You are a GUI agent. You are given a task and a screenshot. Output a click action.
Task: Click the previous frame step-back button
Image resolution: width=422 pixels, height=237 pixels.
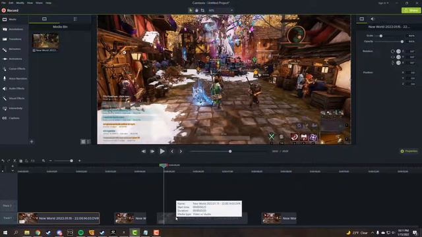[144, 151]
